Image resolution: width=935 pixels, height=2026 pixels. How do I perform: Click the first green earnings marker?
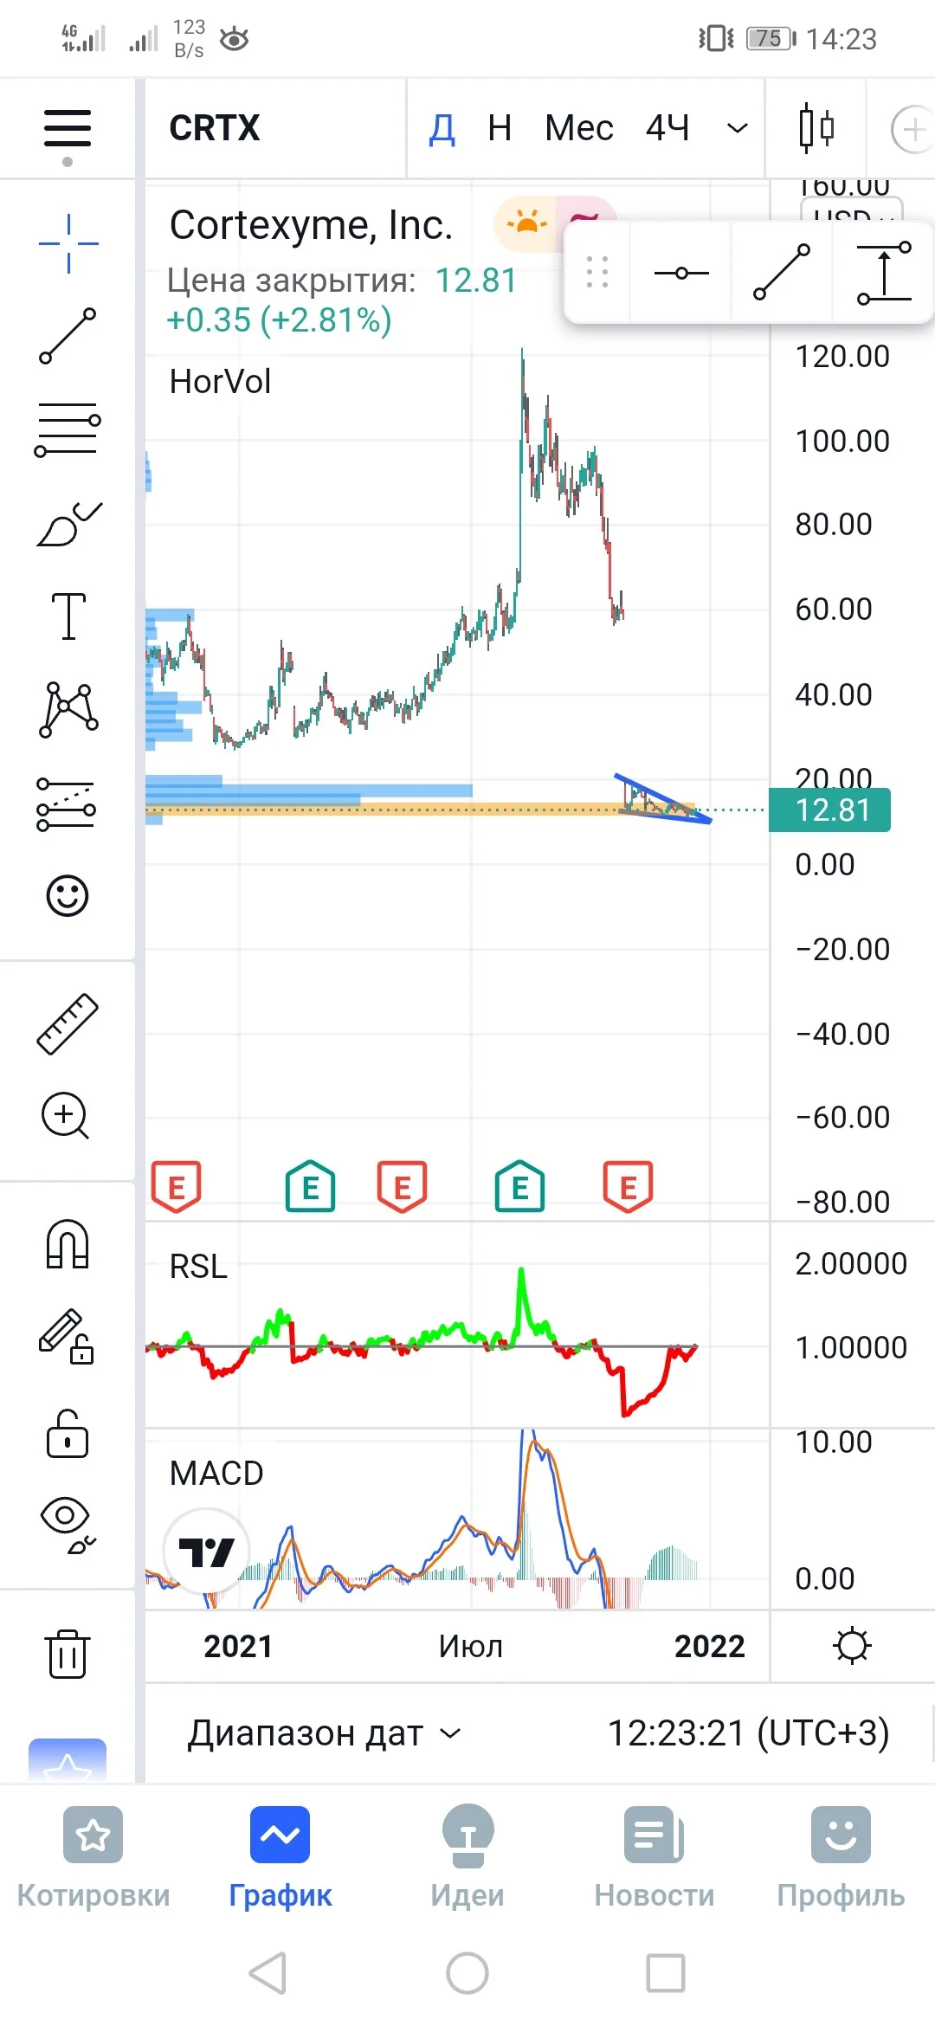[x=311, y=1186]
